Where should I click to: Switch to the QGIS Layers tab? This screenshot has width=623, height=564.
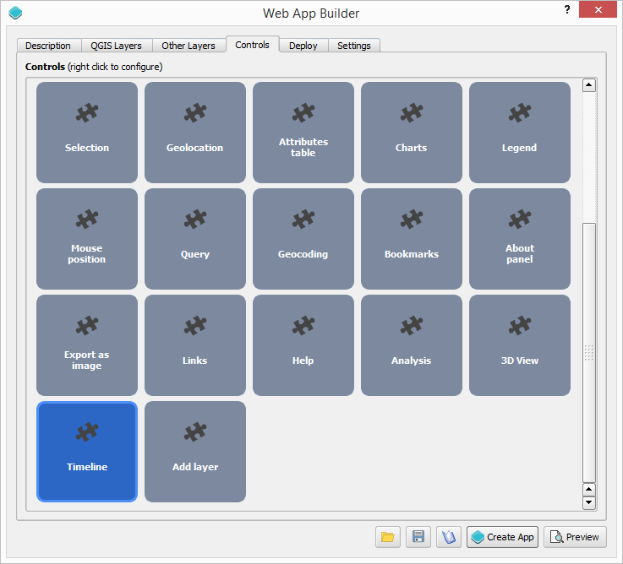click(117, 46)
